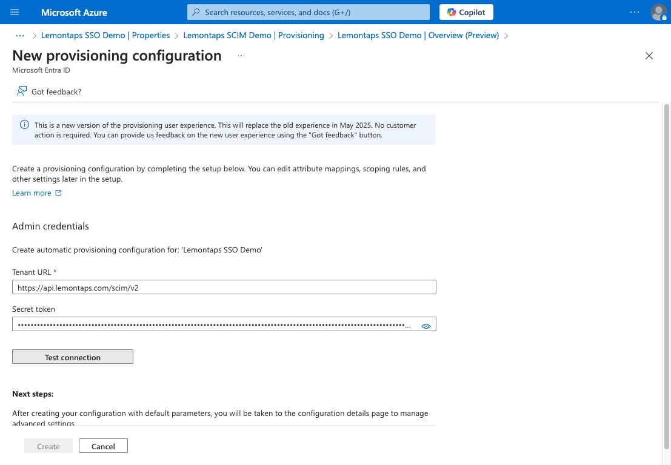The width and height of the screenshot is (671, 465).
Task: Open the Learn more link
Action: [32, 193]
